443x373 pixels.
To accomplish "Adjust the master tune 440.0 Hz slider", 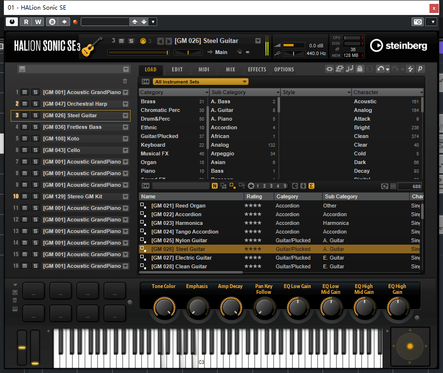I will click(294, 53).
